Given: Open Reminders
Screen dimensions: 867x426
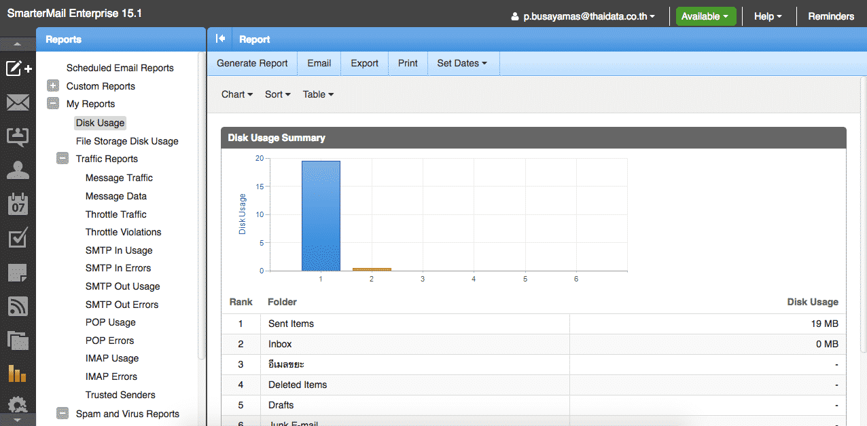Looking at the screenshot, I should 831,16.
